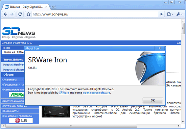
Task: Click the vertical scrollbar thumb
Action: (183, 28)
